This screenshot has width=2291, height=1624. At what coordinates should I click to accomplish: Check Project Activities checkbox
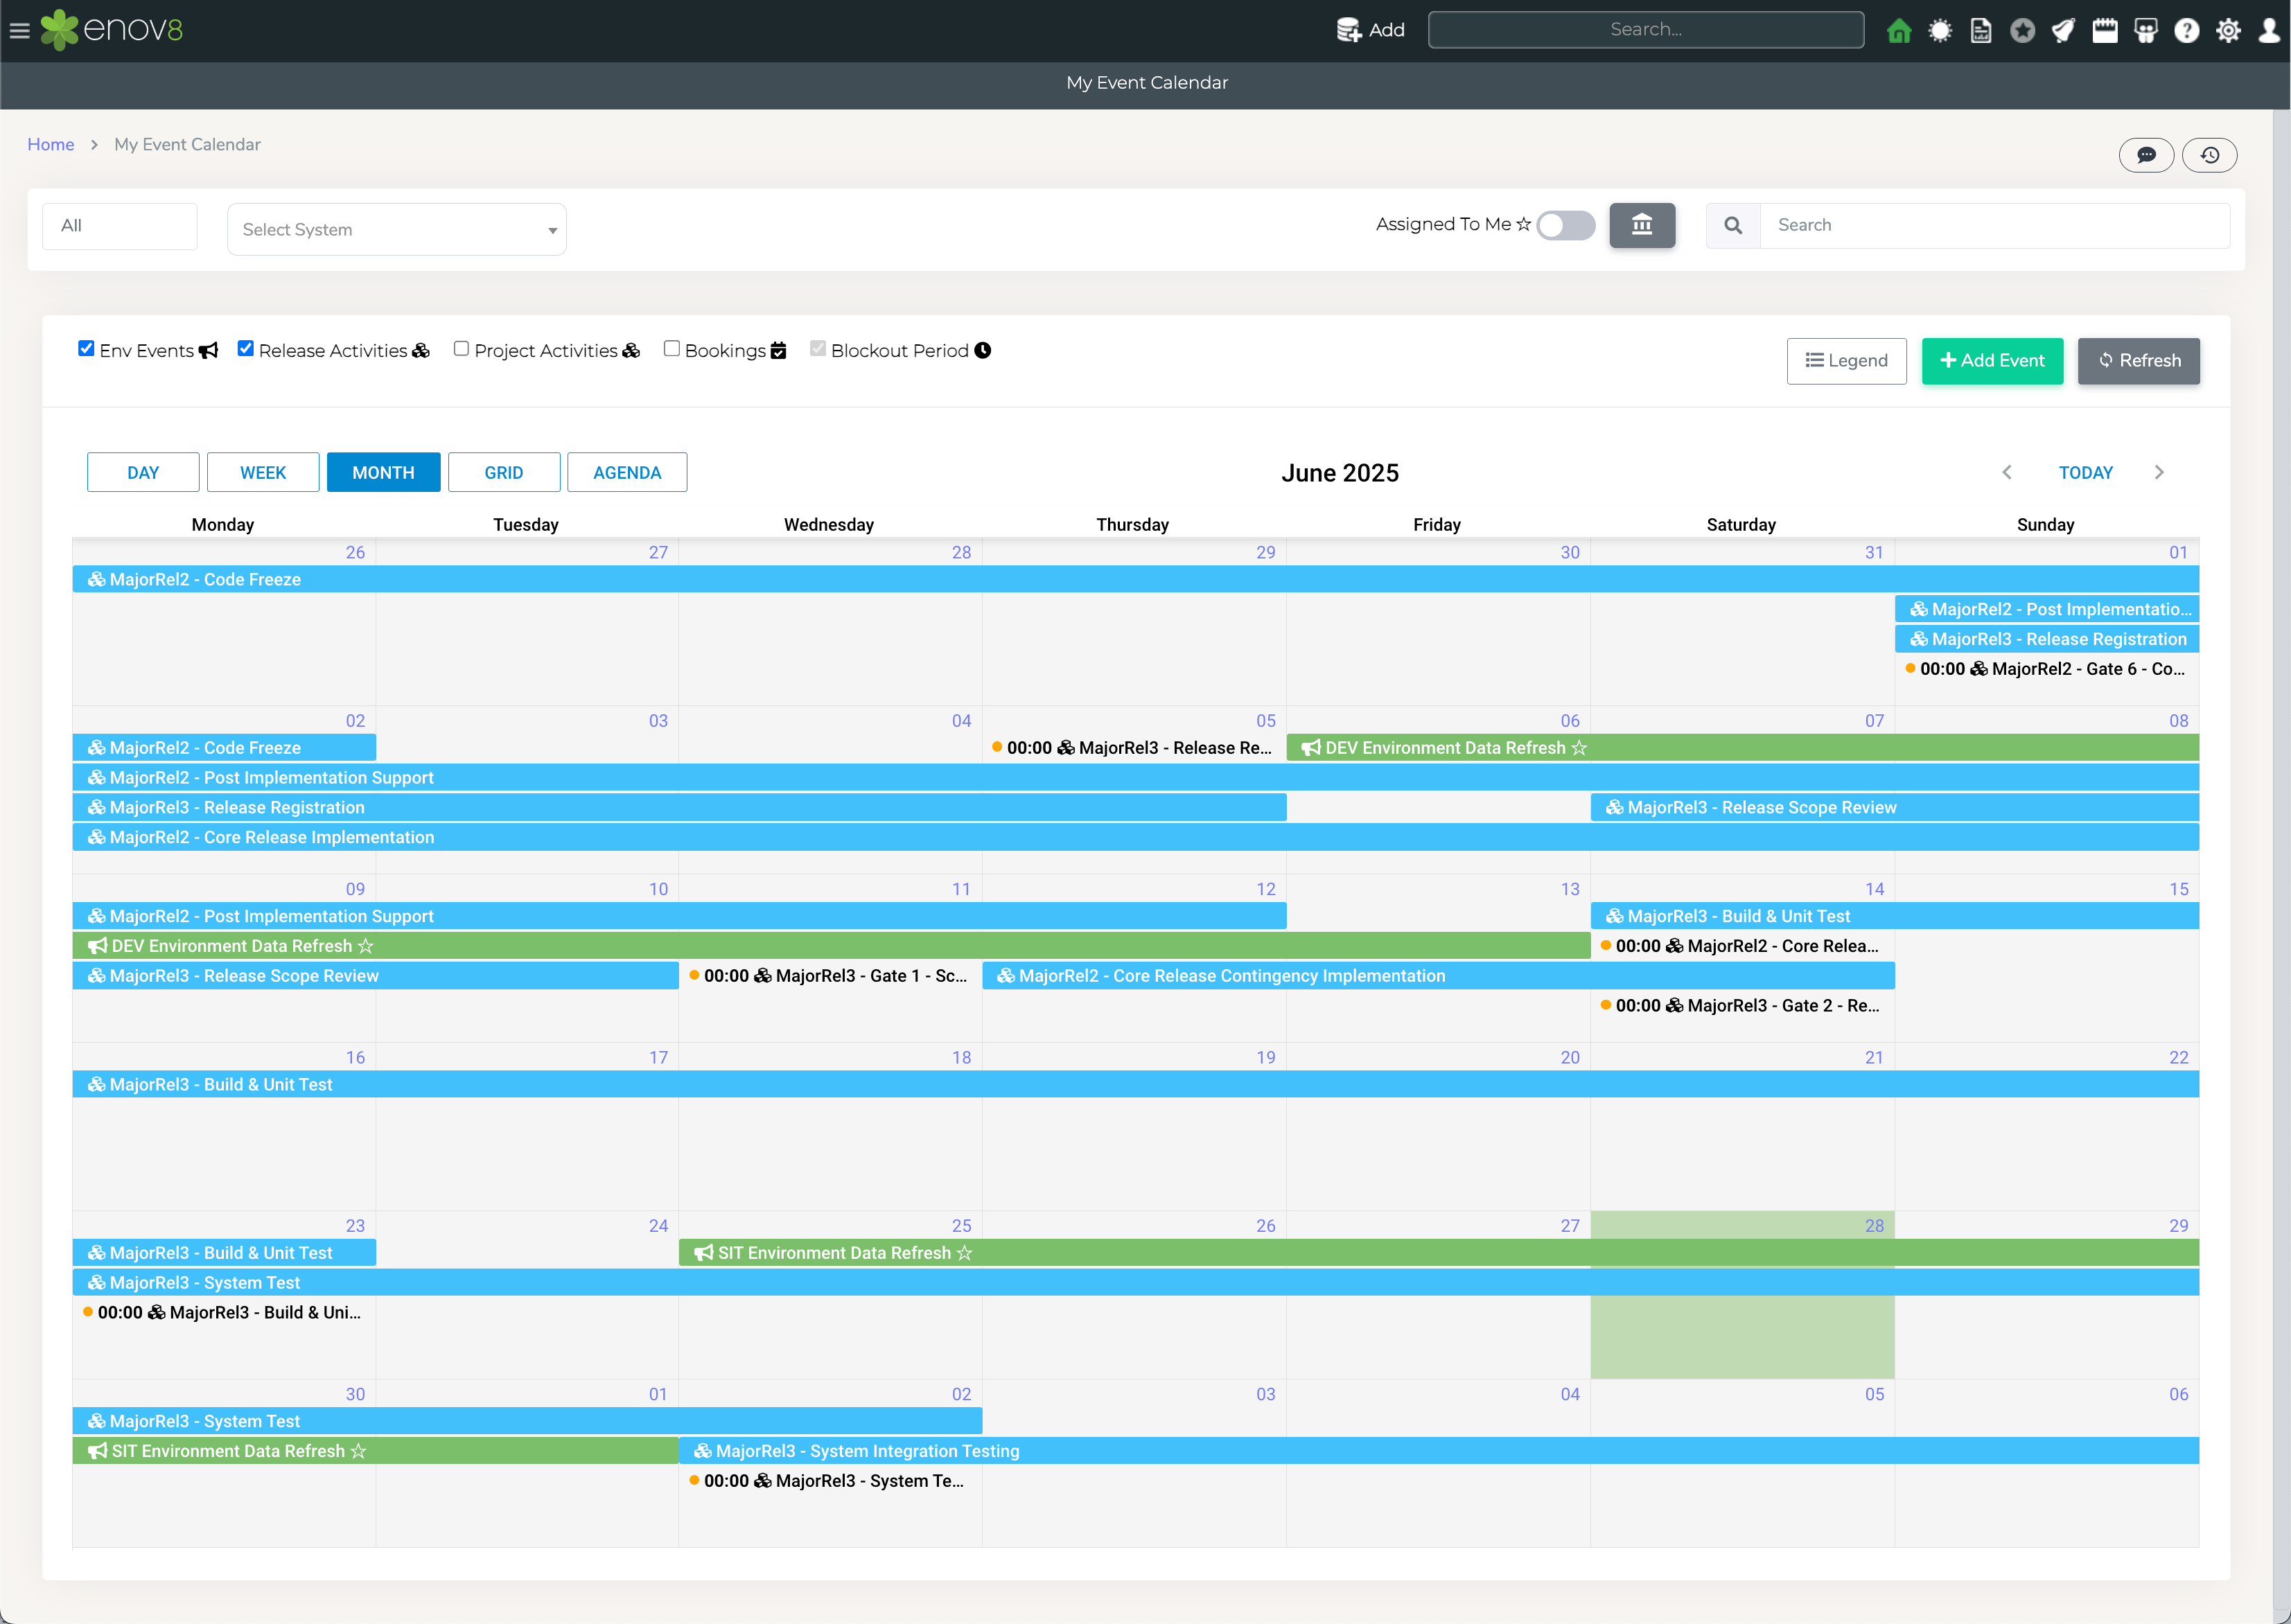click(x=461, y=348)
